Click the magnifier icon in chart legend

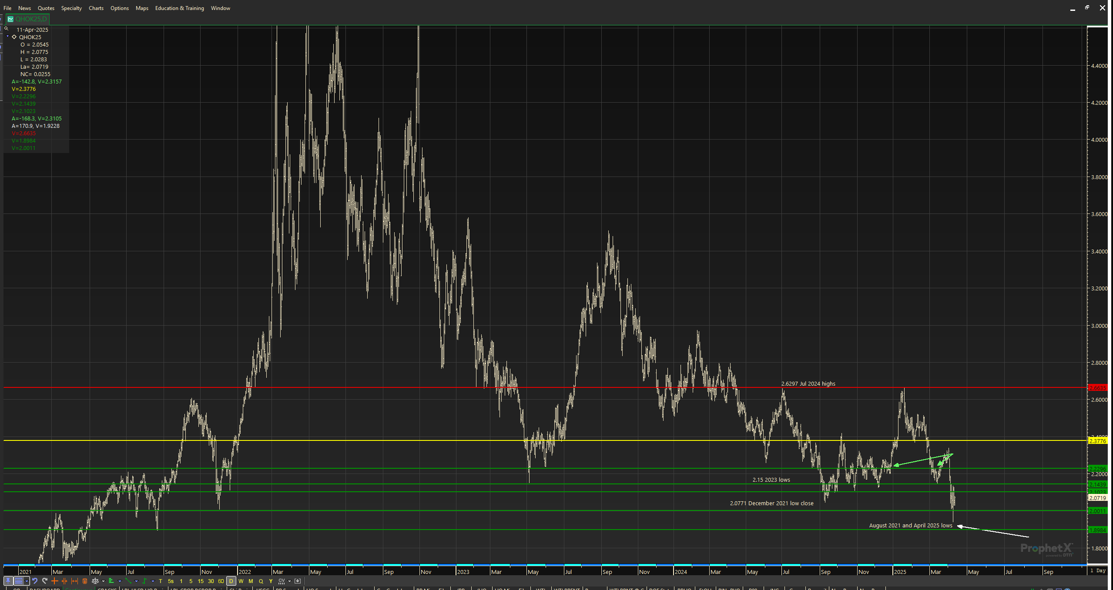coord(6,29)
